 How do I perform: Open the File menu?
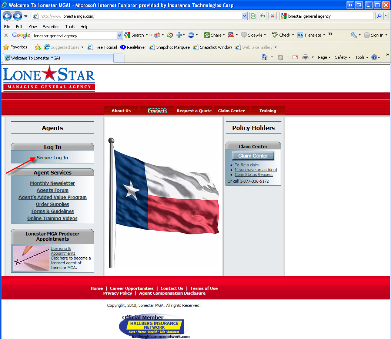coord(7,27)
